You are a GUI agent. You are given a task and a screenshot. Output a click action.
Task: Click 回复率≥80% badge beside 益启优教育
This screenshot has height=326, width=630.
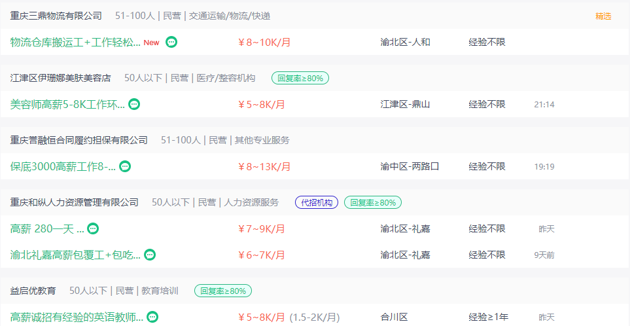pos(223,291)
